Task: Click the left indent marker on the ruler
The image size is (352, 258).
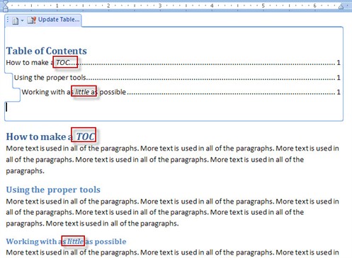Action: click(5, 6)
